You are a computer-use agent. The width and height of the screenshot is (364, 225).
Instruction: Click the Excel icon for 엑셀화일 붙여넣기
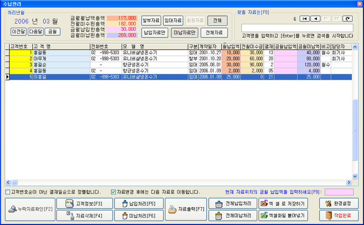pos(264,215)
